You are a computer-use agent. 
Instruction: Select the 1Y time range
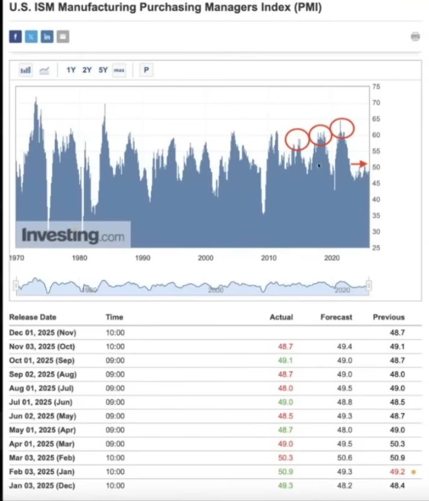[x=71, y=70]
